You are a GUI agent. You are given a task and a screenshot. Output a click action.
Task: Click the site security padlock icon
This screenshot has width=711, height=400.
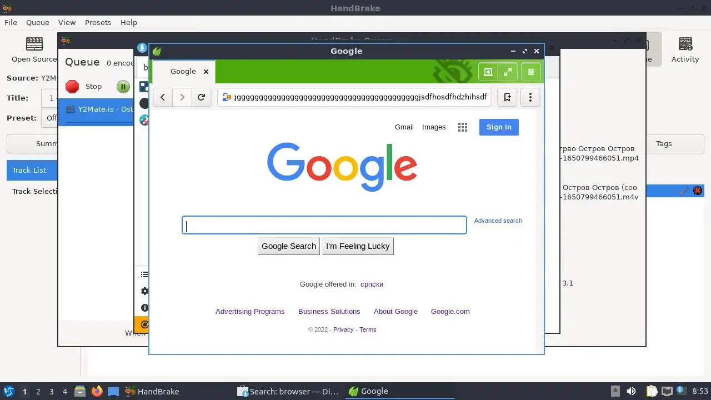[227, 97]
